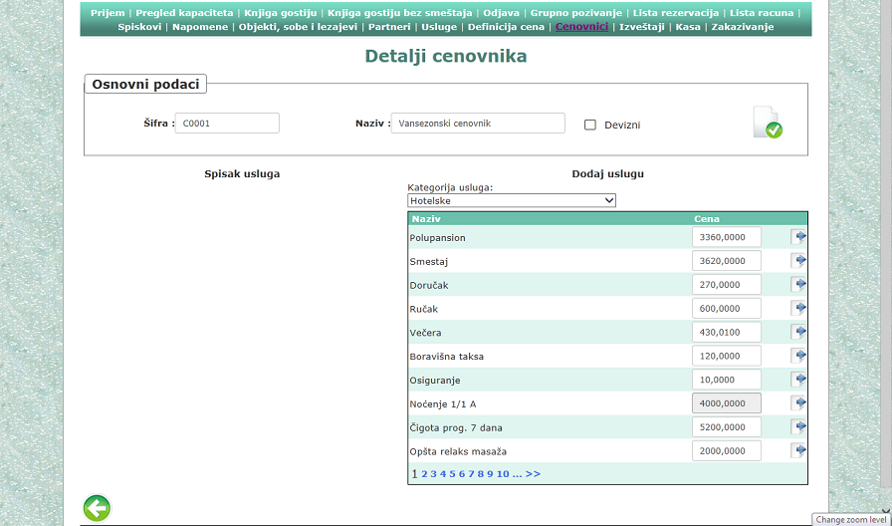Open Lista rezervacija menu item
Screen dimensions: 892x526
[676, 13]
